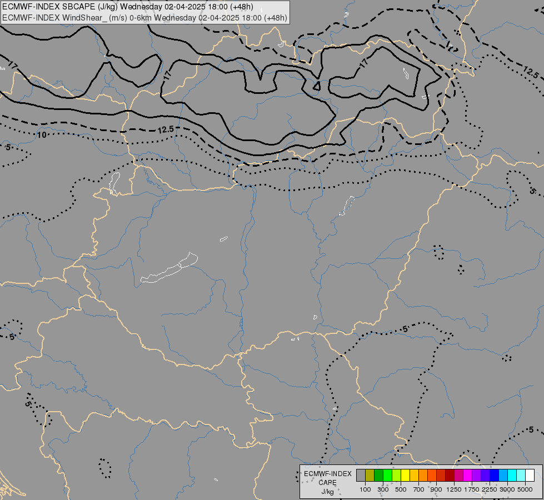Click the dark green legend swatch
Viewport: 544px width, 500px height.
379,475
